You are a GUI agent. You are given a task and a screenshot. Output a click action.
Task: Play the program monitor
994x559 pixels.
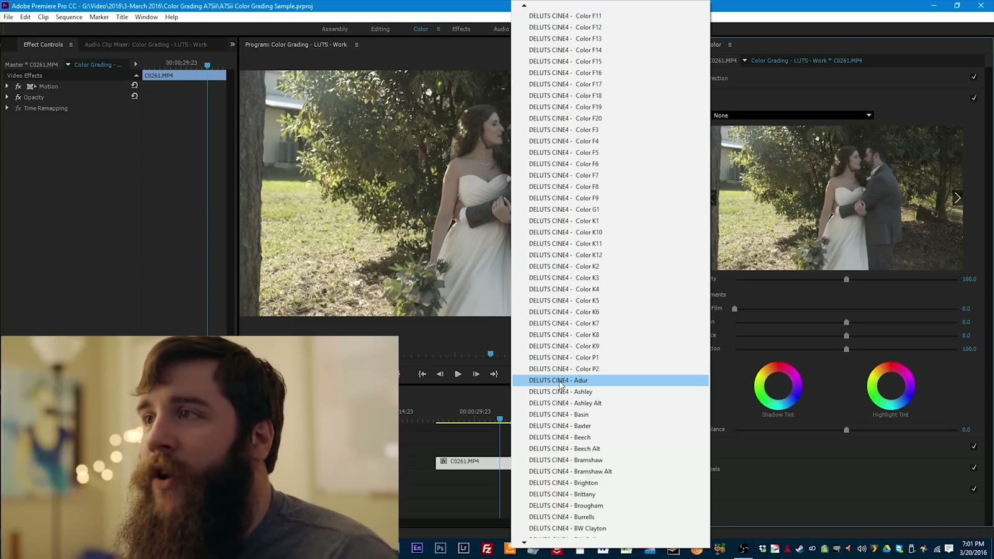click(x=458, y=374)
